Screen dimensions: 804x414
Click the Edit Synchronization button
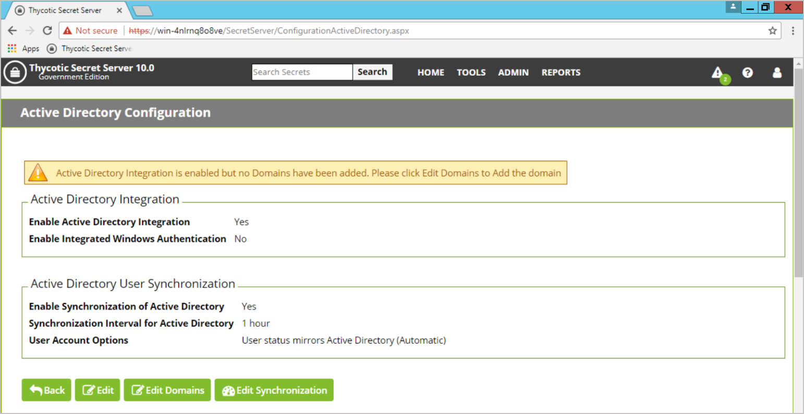(x=274, y=390)
